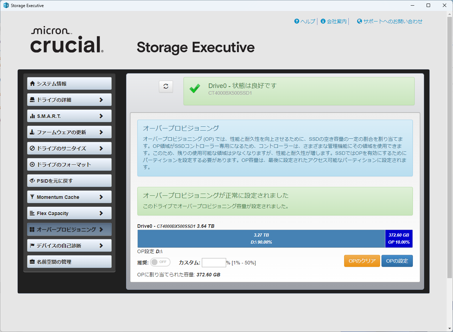Click the ban icon beside ドライブのサニタイズ

(x=32, y=149)
